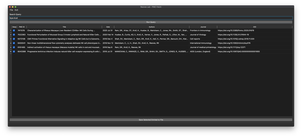Select title 'Non-linear multidimensional flow cytometry analyses'
This screenshot has width=302, height=137.
[64, 43]
